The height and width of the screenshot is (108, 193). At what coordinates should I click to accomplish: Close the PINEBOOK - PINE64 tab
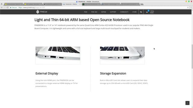pos(80,4)
